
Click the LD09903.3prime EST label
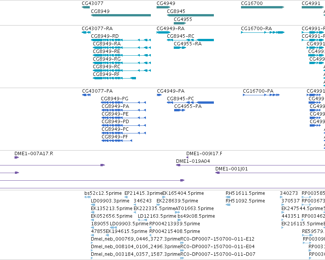click(x=110, y=201)
